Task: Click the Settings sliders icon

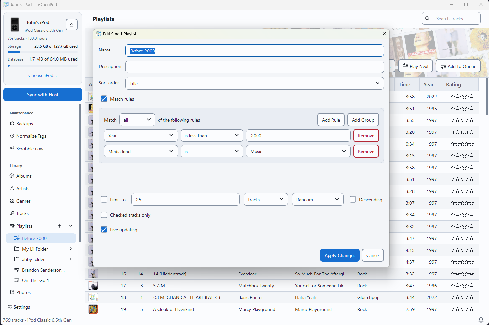Action: coord(10,307)
